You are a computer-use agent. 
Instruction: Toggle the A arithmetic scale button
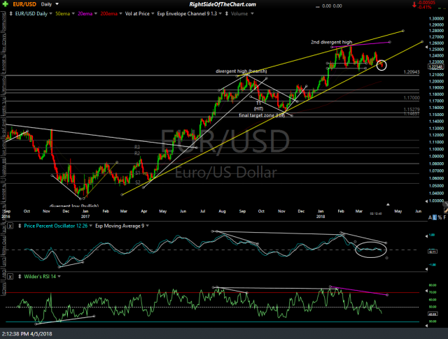[430, 217]
